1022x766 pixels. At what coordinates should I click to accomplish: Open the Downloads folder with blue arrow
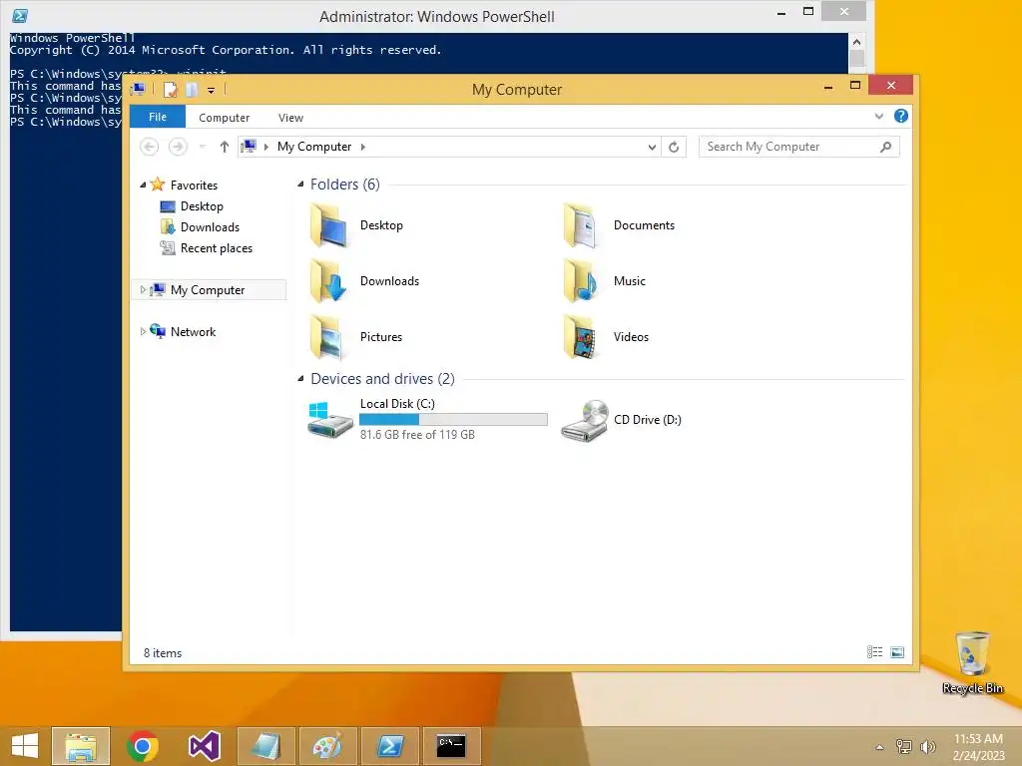pyautogui.click(x=329, y=281)
